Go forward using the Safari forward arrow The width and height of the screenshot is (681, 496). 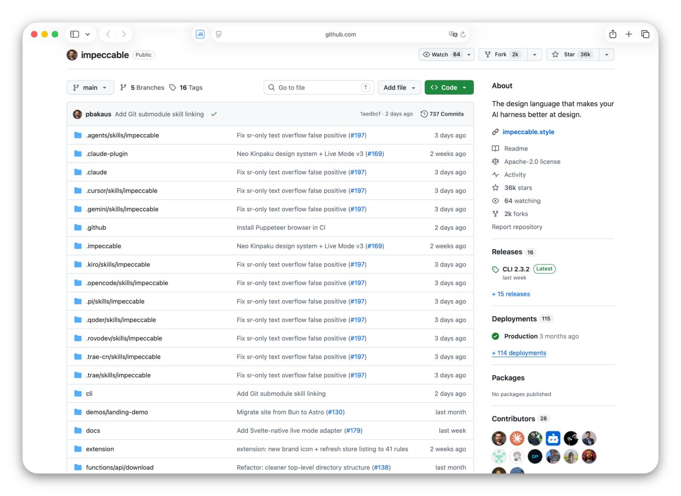(124, 34)
